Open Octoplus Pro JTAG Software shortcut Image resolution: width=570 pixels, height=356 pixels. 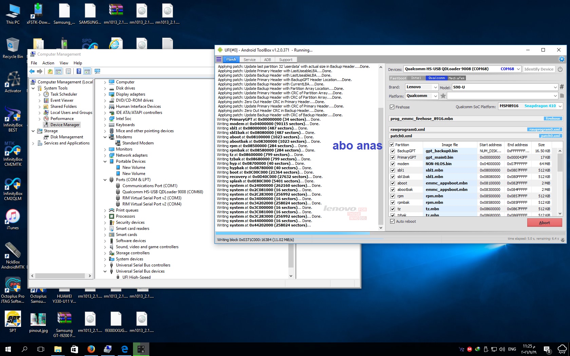coord(13,290)
